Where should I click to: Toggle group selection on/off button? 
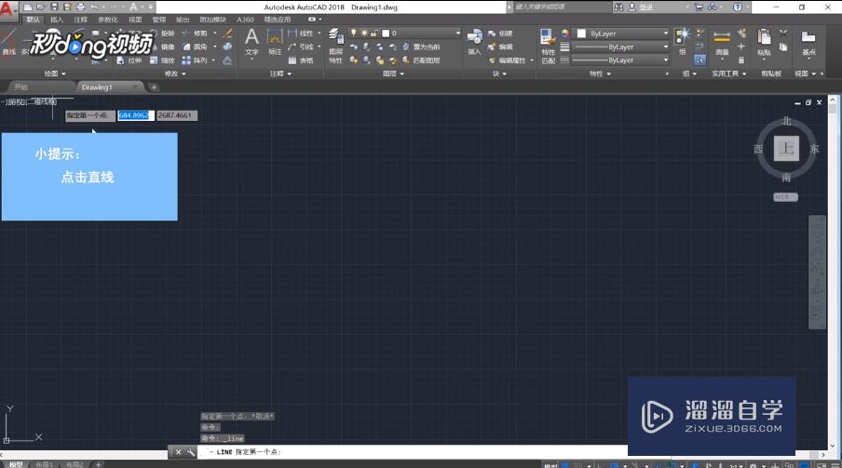699,60
